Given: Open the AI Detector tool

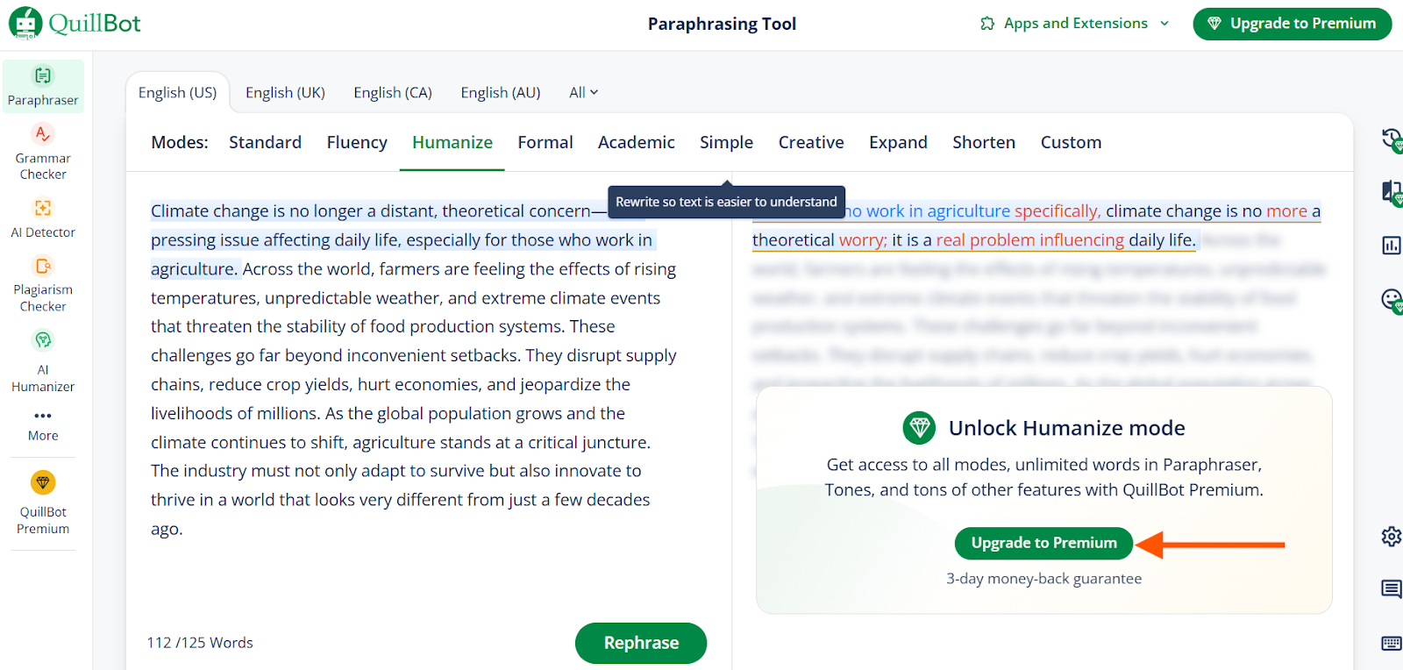Looking at the screenshot, I should tap(43, 218).
